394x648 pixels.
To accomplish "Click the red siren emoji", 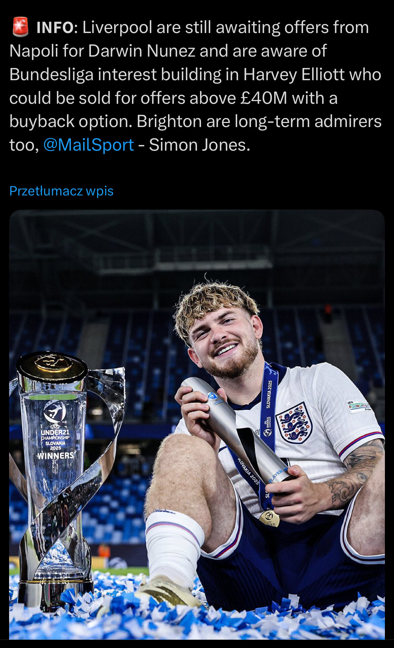I will click(x=20, y=27).
